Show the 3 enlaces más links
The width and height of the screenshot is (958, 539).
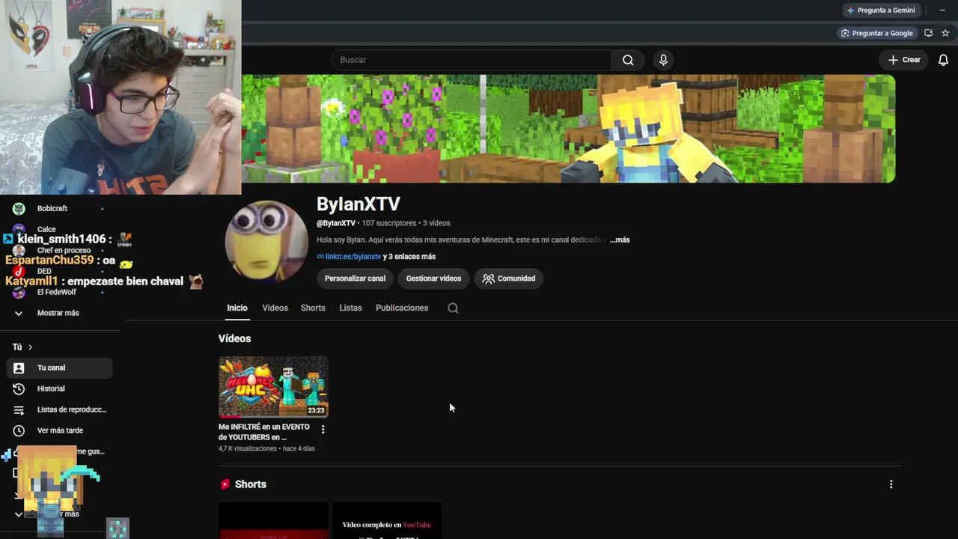409,257
